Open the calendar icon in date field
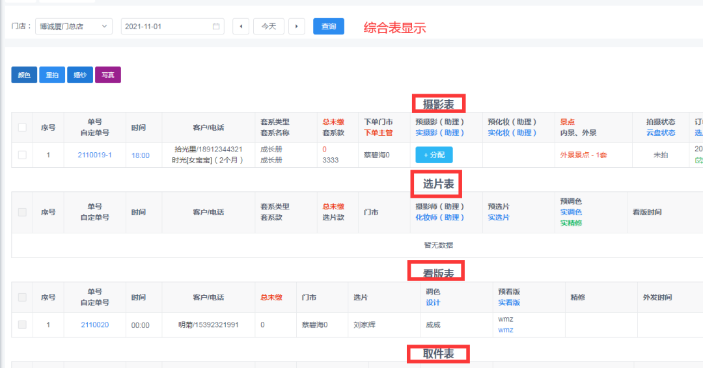This screenshot has height=368, width=703. [215, 27]
